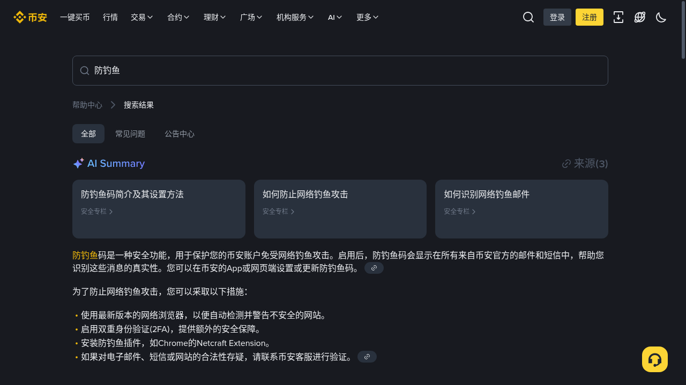Click 安全专栏 under 防钓鱼码简介 card

pyautogui.click(x=97, y=211)
